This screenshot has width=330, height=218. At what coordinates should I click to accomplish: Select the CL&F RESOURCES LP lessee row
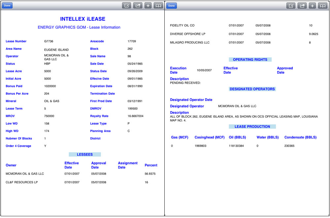pos(82,182)
